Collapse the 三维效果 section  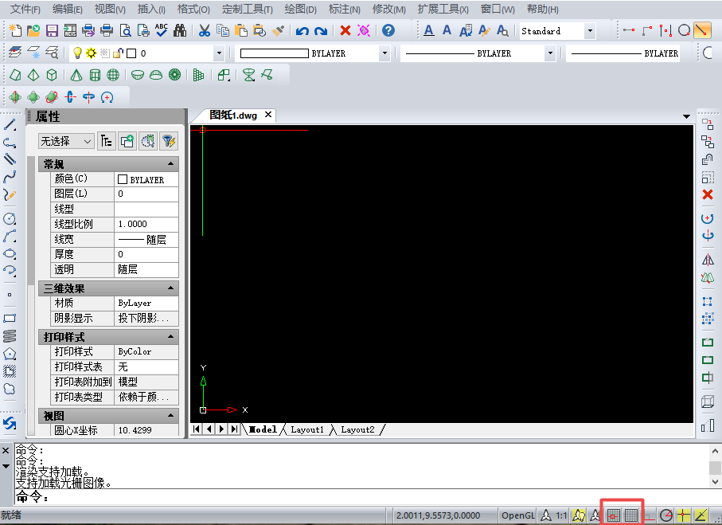171,288
